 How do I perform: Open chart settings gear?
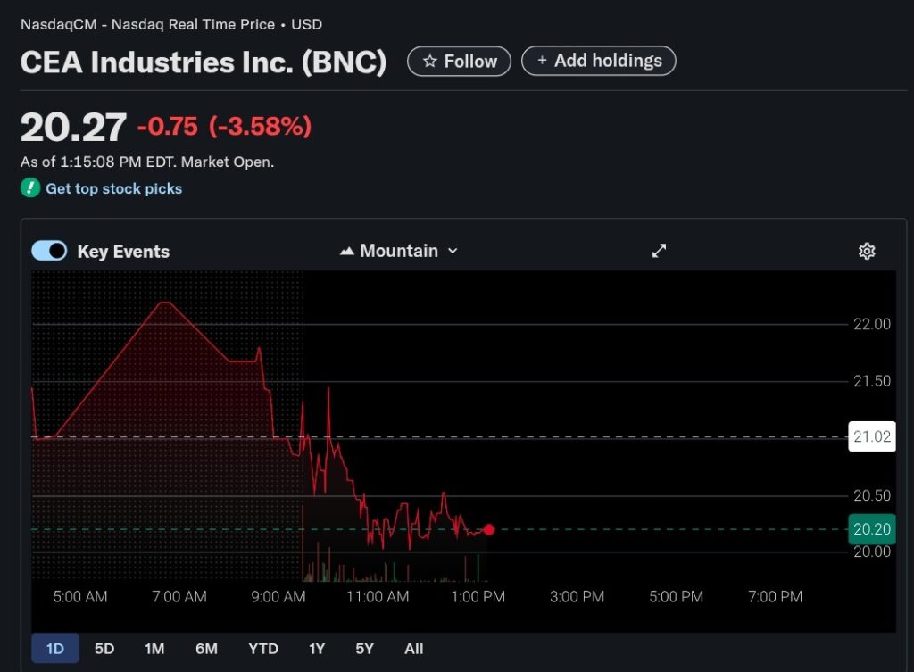click(x=867, y=251)
